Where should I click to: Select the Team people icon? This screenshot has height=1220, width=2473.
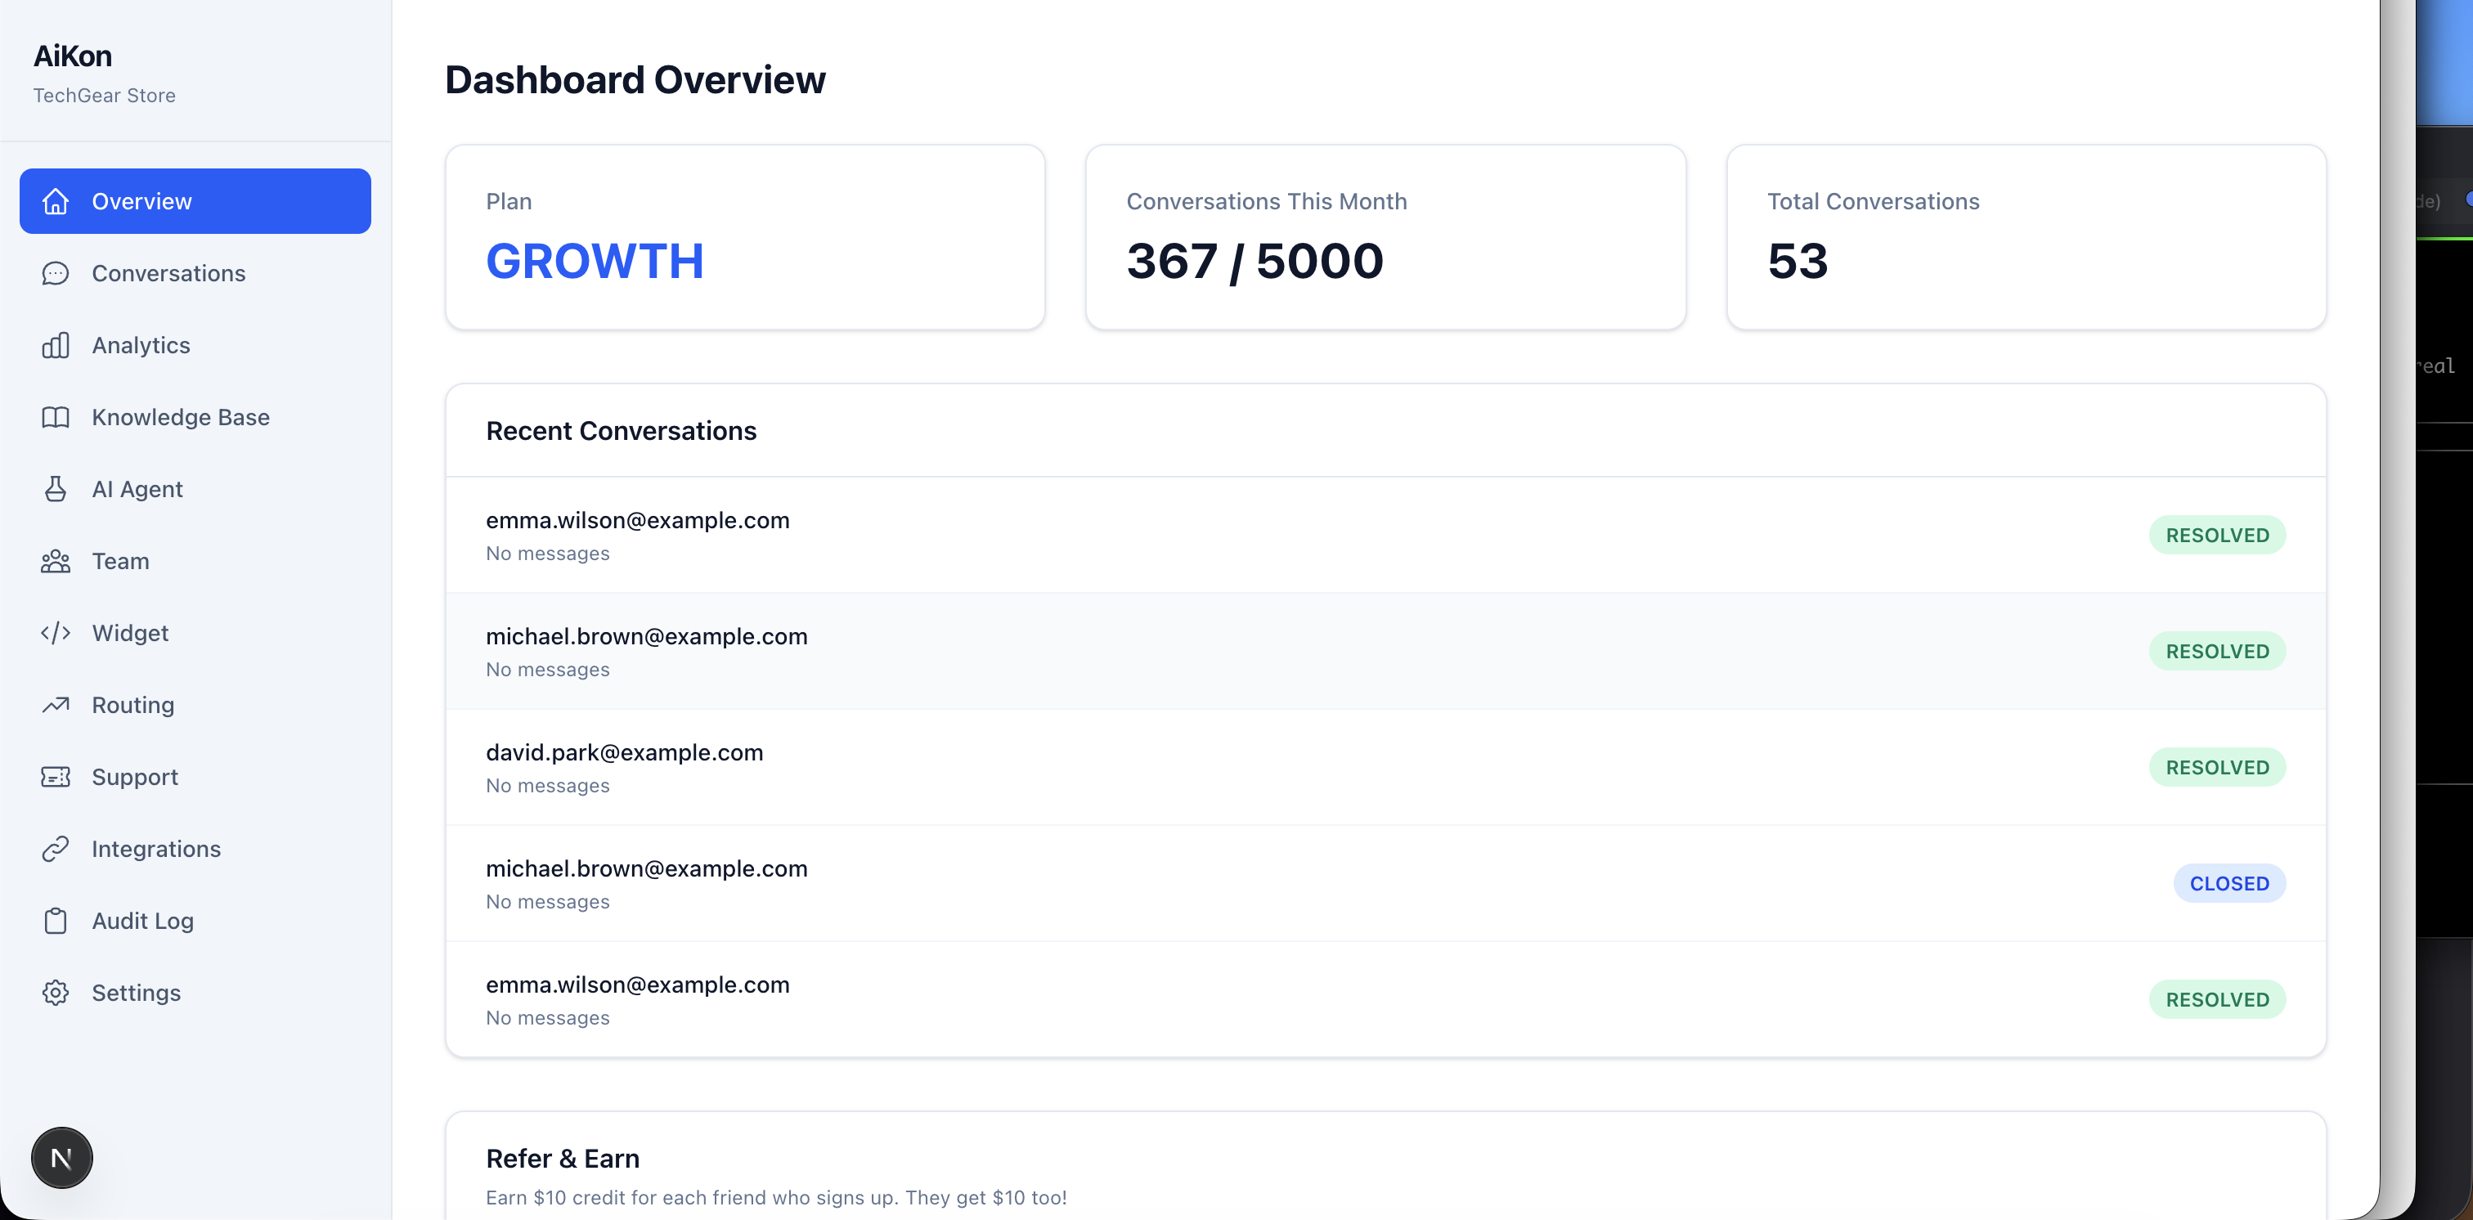(x=56, y=561)
